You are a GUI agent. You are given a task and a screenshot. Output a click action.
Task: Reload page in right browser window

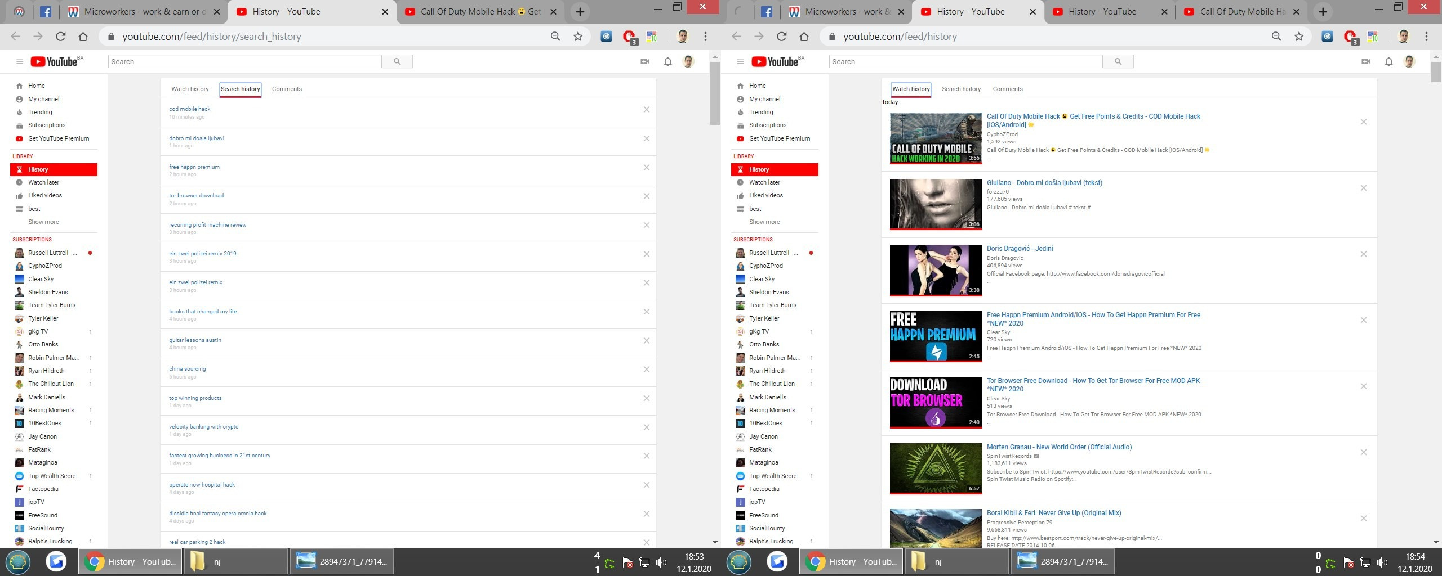point(781,37)
